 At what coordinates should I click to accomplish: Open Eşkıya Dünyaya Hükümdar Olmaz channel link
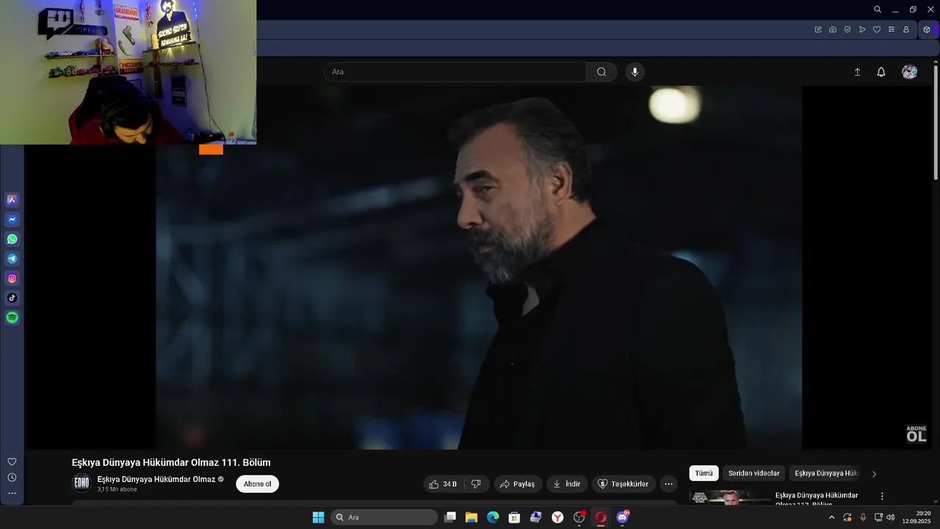(x=156, y=479)
